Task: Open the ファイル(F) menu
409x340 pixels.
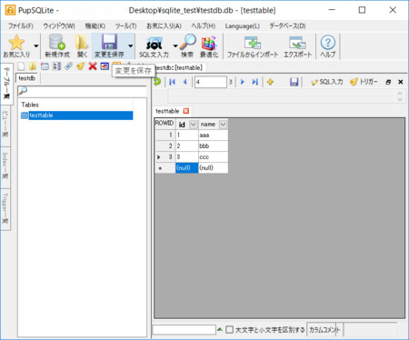Action: click(21, 25)
